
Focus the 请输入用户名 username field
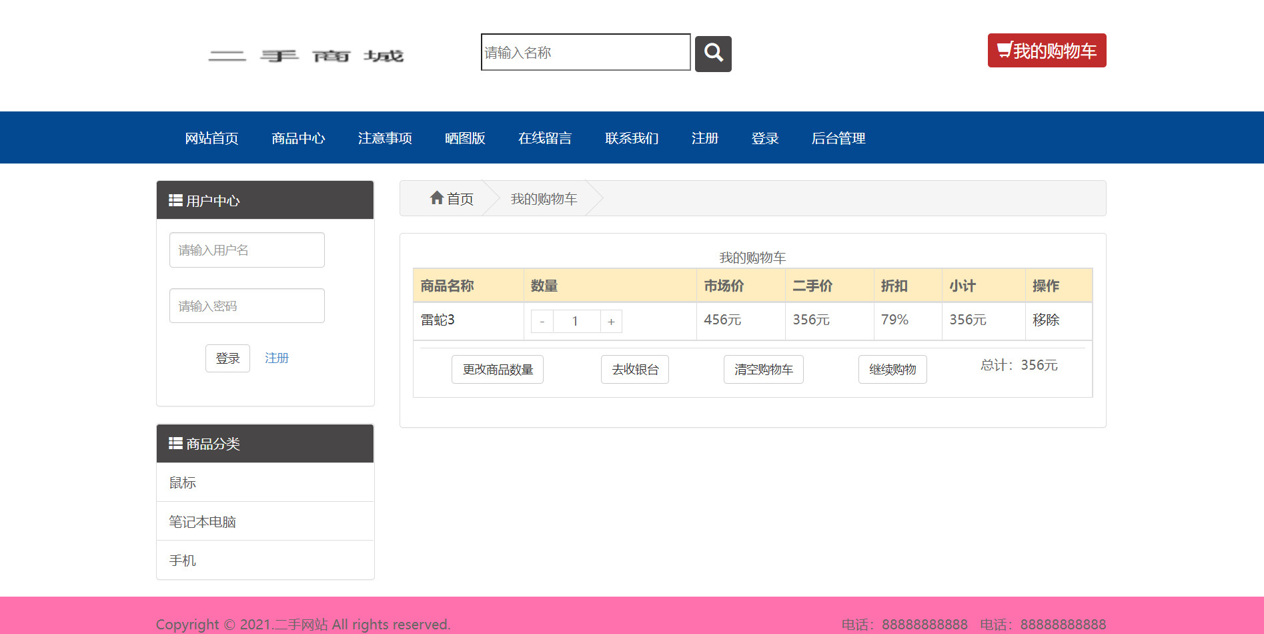247,250
